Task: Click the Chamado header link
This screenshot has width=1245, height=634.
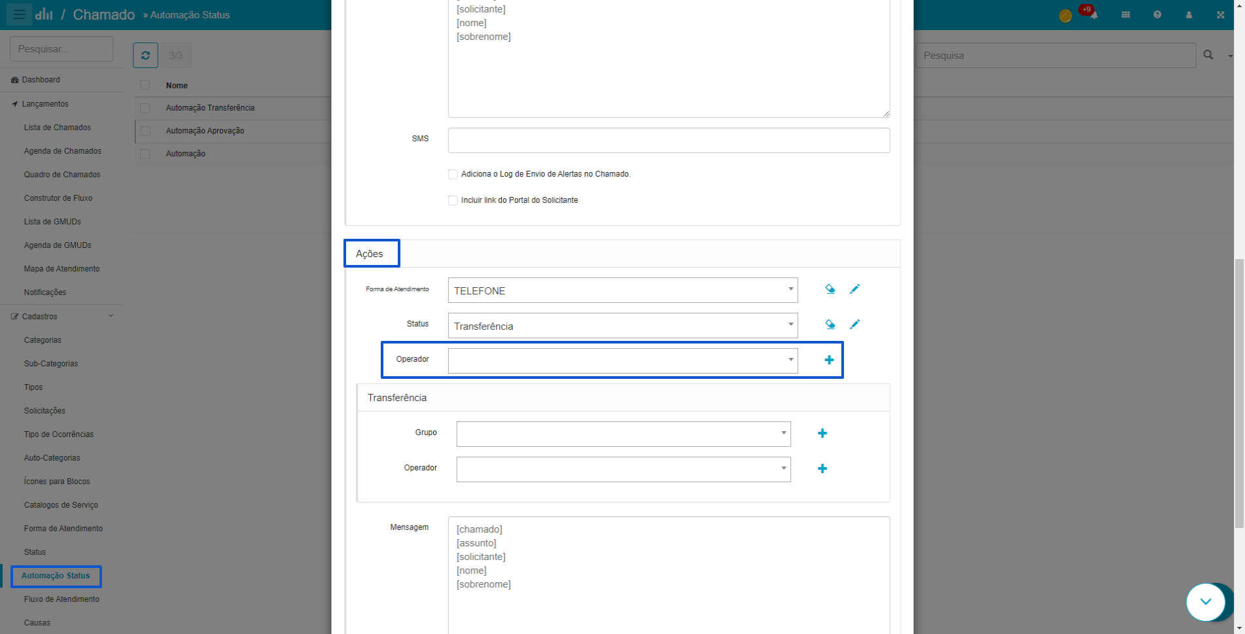Action: tap(103, 14)
